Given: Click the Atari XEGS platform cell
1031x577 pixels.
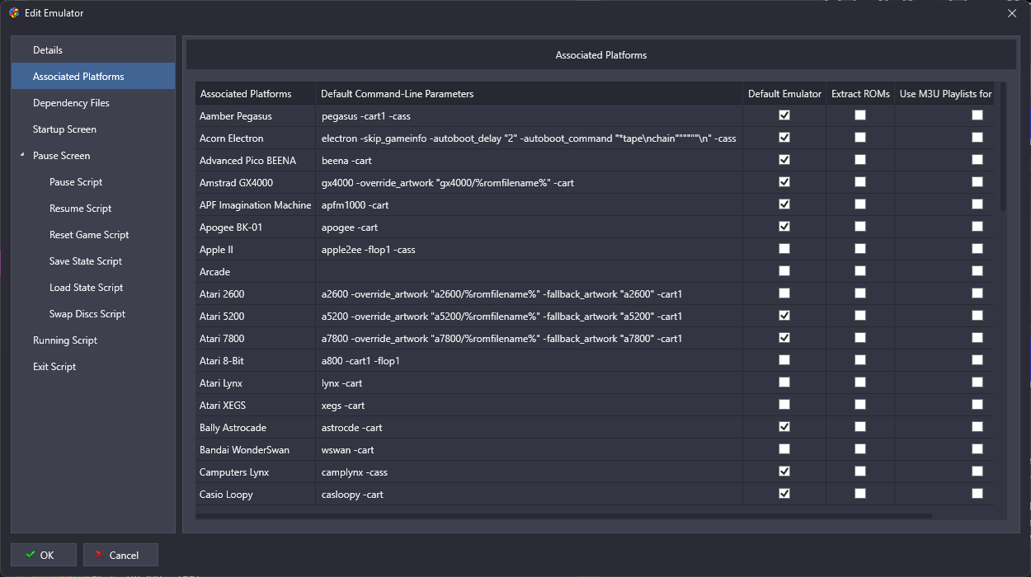Looking at the screenshot, I should [256, 405].
